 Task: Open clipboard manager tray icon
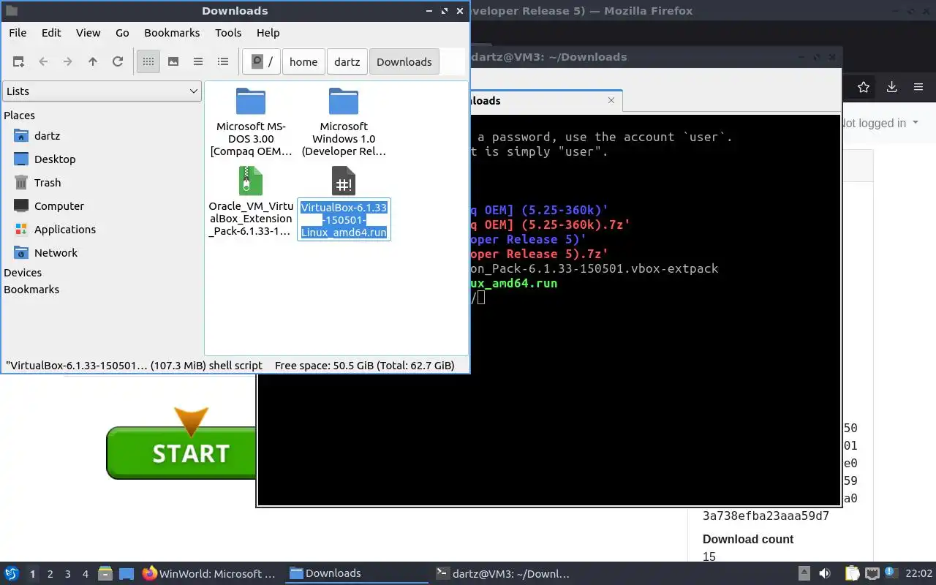pyautogui.click(x=853, y=574)
